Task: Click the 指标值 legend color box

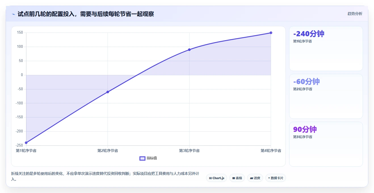Action: 142,158
